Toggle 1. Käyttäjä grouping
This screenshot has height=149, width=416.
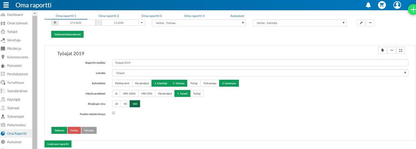[x=161, y=83]
